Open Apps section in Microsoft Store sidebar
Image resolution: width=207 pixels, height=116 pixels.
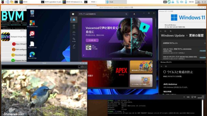pyautogui.click(x=74, y=26)
